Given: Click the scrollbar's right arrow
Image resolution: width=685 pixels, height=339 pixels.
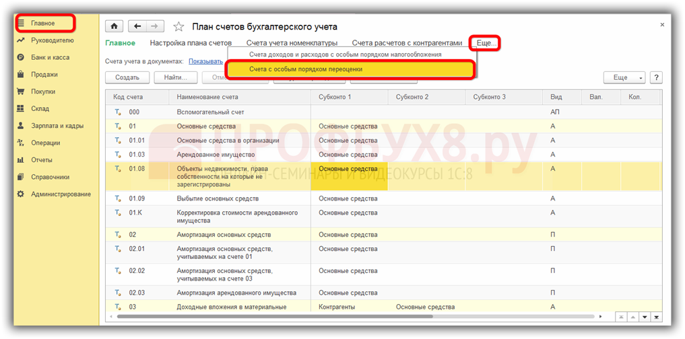Looking at the screenshot, I should coord(601,316).
